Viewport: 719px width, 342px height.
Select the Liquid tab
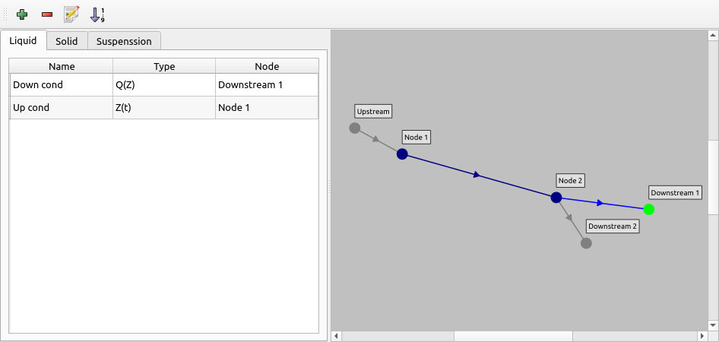pos(23,40)
